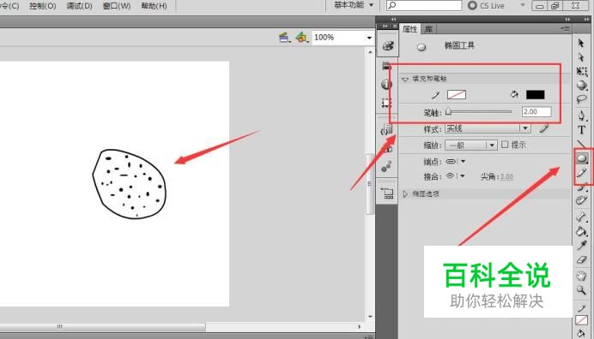The image size is (594, 339).
Task: Select the Bone tool
Action: 581,217
